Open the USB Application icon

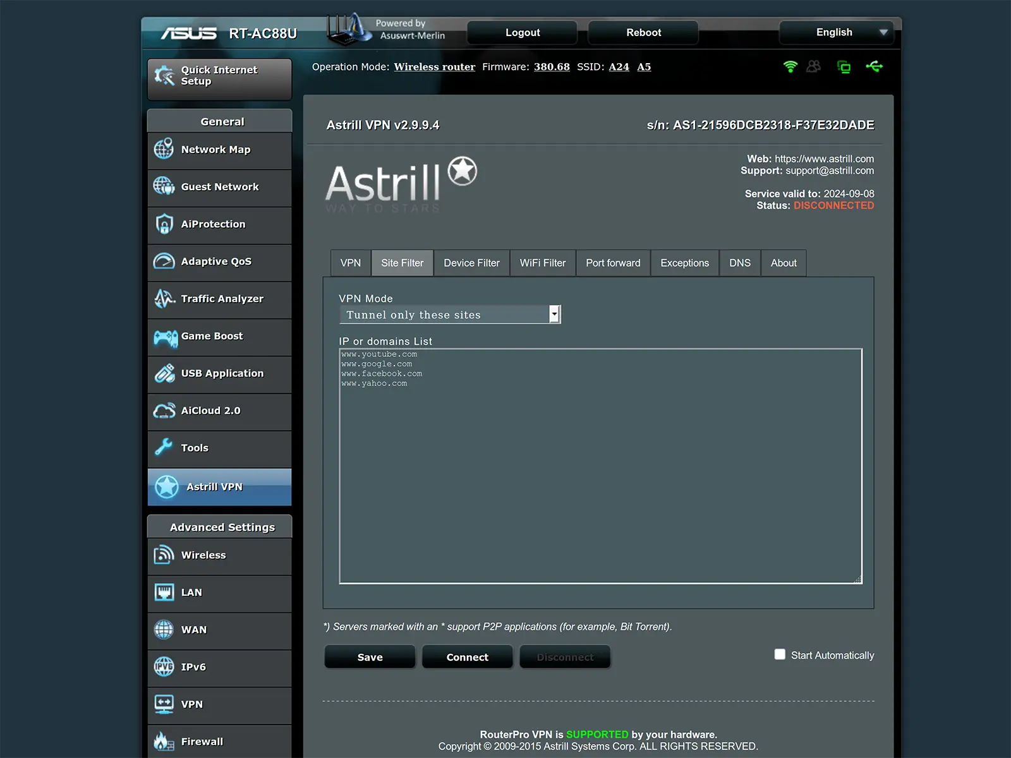[164, 373]
